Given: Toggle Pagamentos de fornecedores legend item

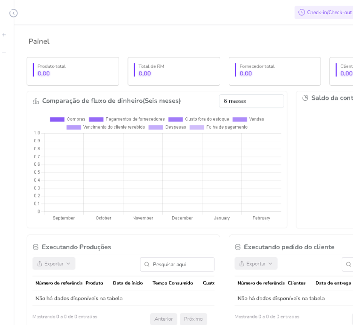Looking at the screenshot, I should coord(127,119).
